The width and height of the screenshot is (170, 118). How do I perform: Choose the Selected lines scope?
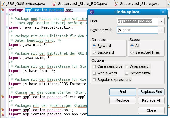(x=132, y=52)
